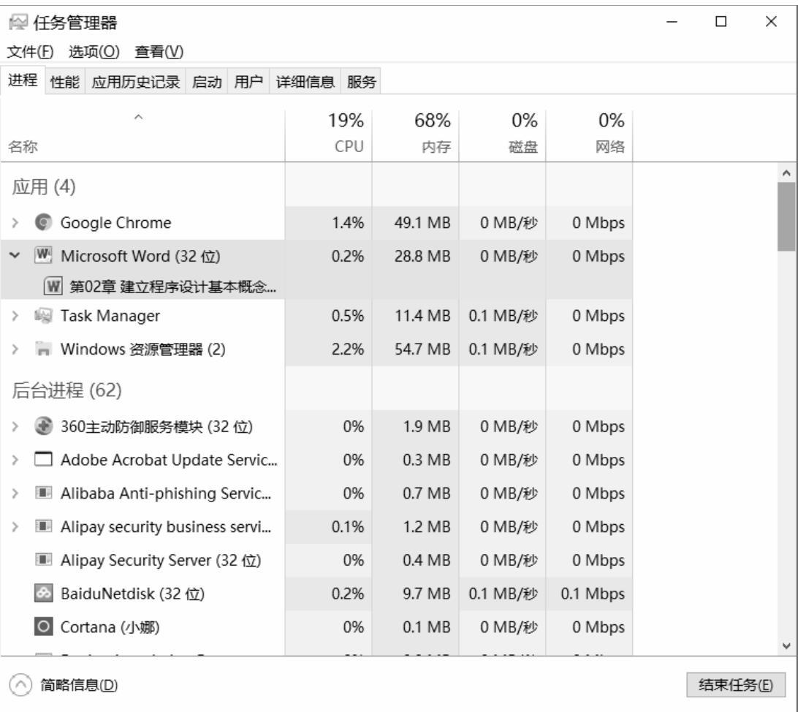
Task: Click the Alipay Security Server icon
Action: 43,560
